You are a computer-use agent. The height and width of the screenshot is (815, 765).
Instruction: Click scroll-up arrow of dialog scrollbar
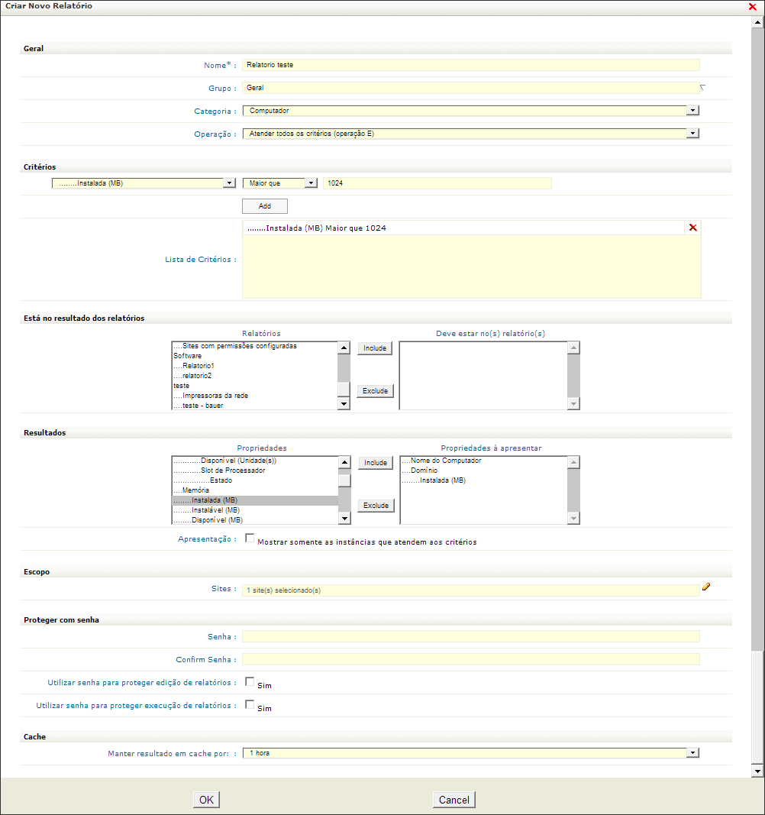[757, 22]
